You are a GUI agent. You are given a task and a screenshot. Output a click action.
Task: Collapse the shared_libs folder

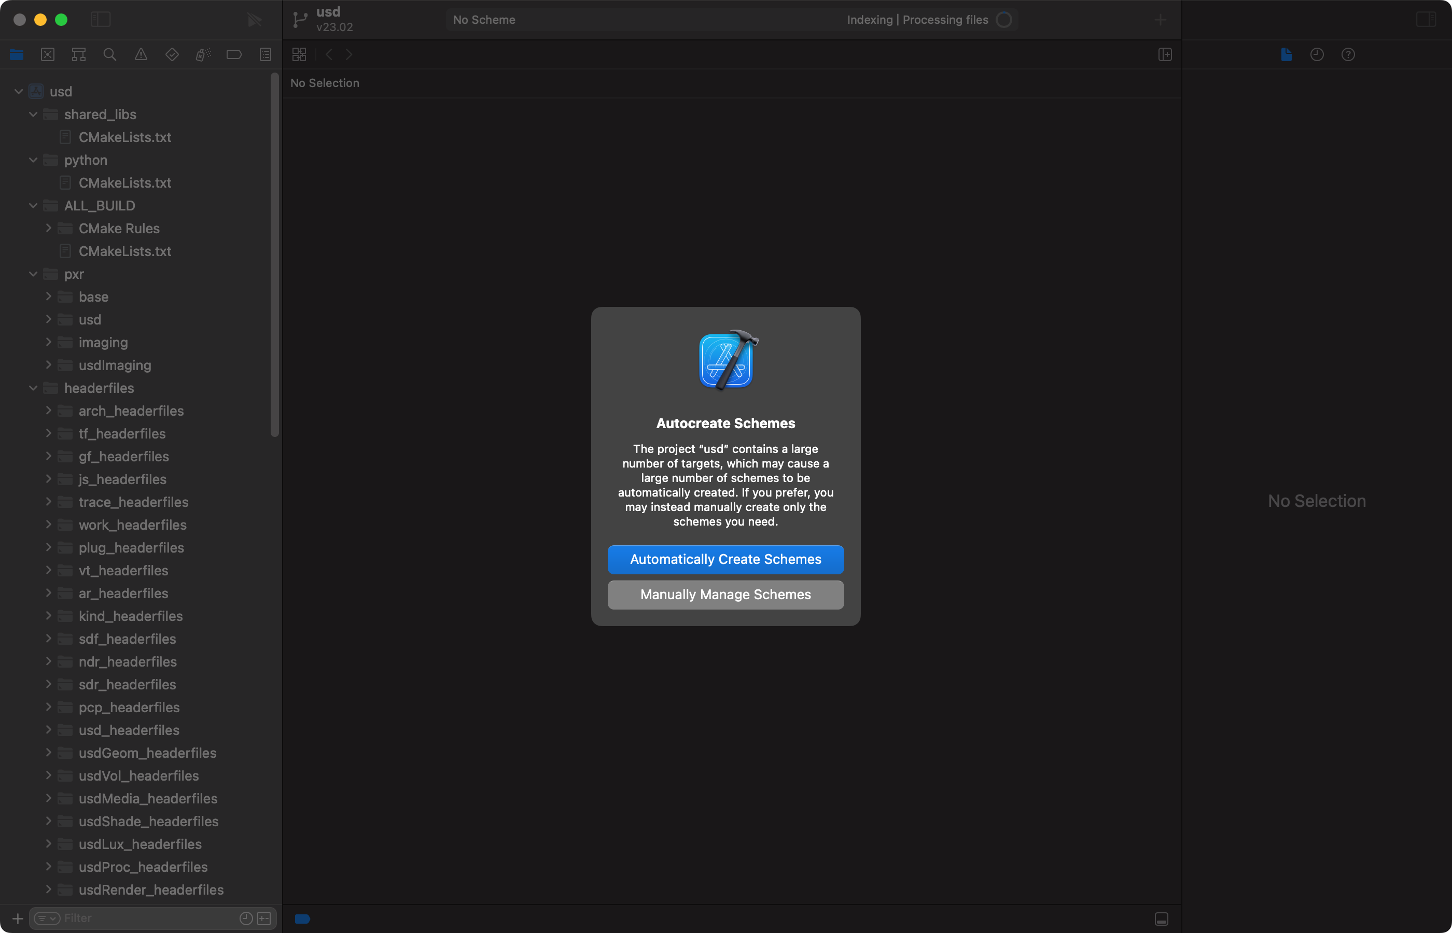coord(33,114)
